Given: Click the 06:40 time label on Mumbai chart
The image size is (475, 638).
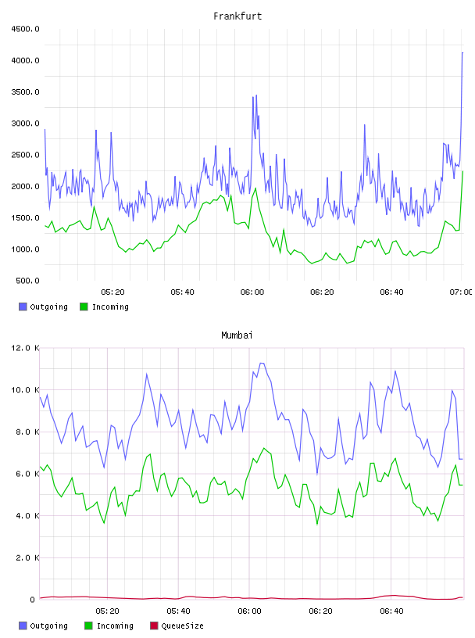Looking at the screenshot, I should [391, 611].
